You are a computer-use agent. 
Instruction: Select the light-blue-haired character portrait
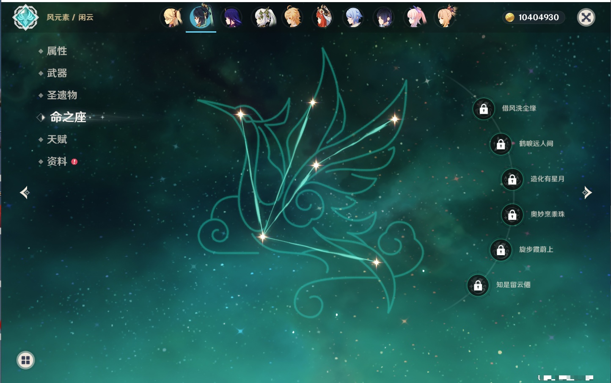click(353, 18)
